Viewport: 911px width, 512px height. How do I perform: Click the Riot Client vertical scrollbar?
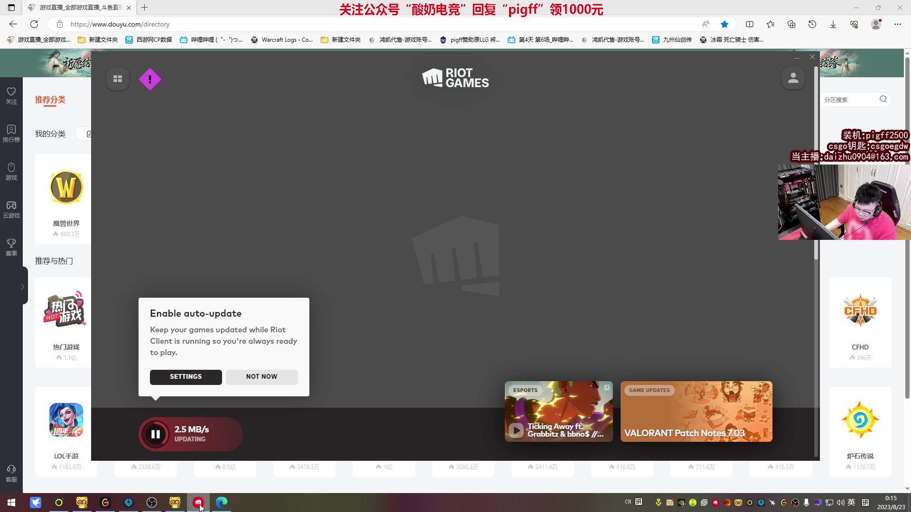click(816, 164)
